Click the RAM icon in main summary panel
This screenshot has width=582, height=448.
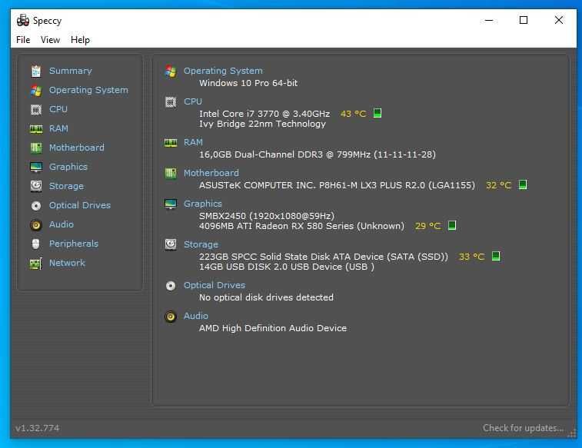[x=171, y=142]
